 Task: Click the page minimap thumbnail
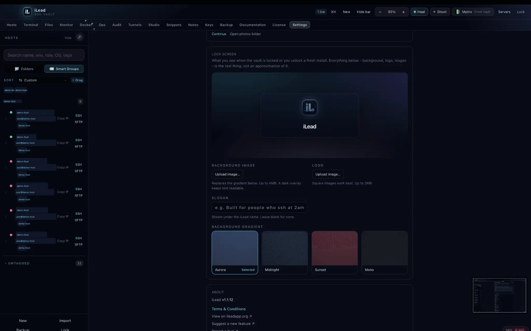point(499,295)
